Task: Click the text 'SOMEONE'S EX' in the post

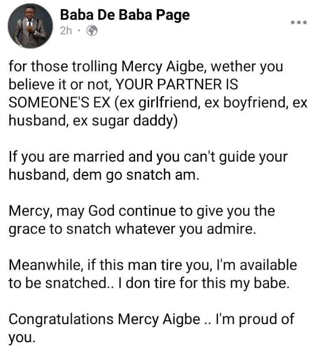Action: tap(59, 102)
